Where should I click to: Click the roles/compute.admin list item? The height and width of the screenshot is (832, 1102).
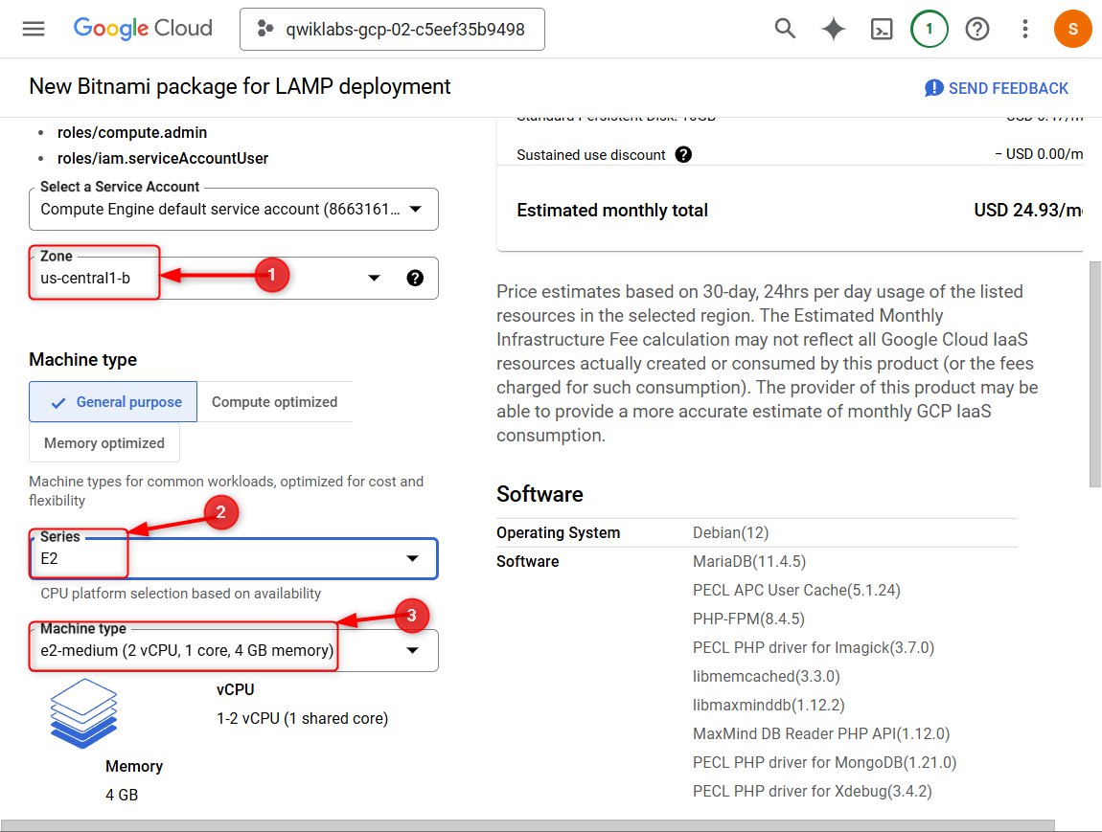click(x=132, y=133)
